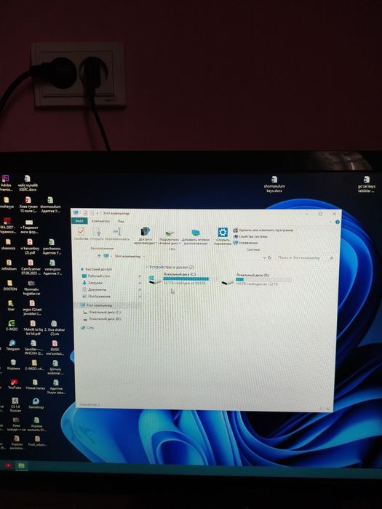Open YouTube desktop shortcut
This screenshot has width=382, height=509.
pyautogui.click(x=14, y=384)
